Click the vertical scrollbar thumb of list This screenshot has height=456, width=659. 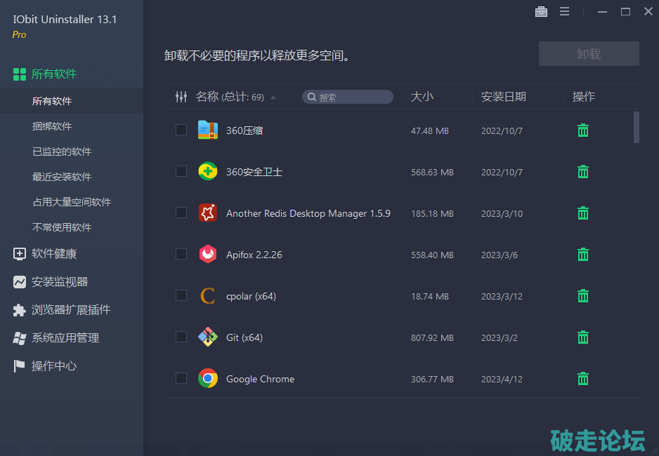[637, 127]
